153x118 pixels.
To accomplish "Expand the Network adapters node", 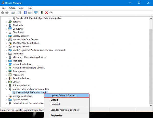I will tap(6, 64).
